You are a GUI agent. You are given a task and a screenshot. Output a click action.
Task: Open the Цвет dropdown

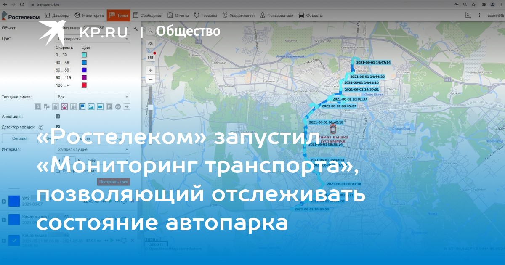pos(93,38)
